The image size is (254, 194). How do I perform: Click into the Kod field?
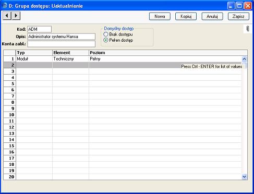tap(40, 29)
